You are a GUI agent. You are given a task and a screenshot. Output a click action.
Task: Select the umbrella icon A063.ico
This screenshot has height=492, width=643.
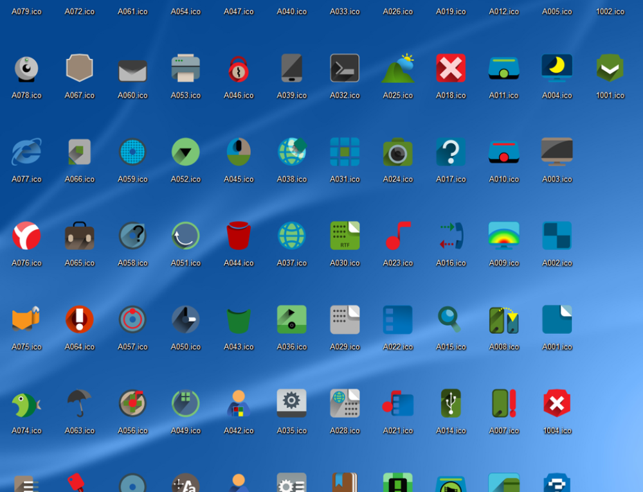coord(79,403)
